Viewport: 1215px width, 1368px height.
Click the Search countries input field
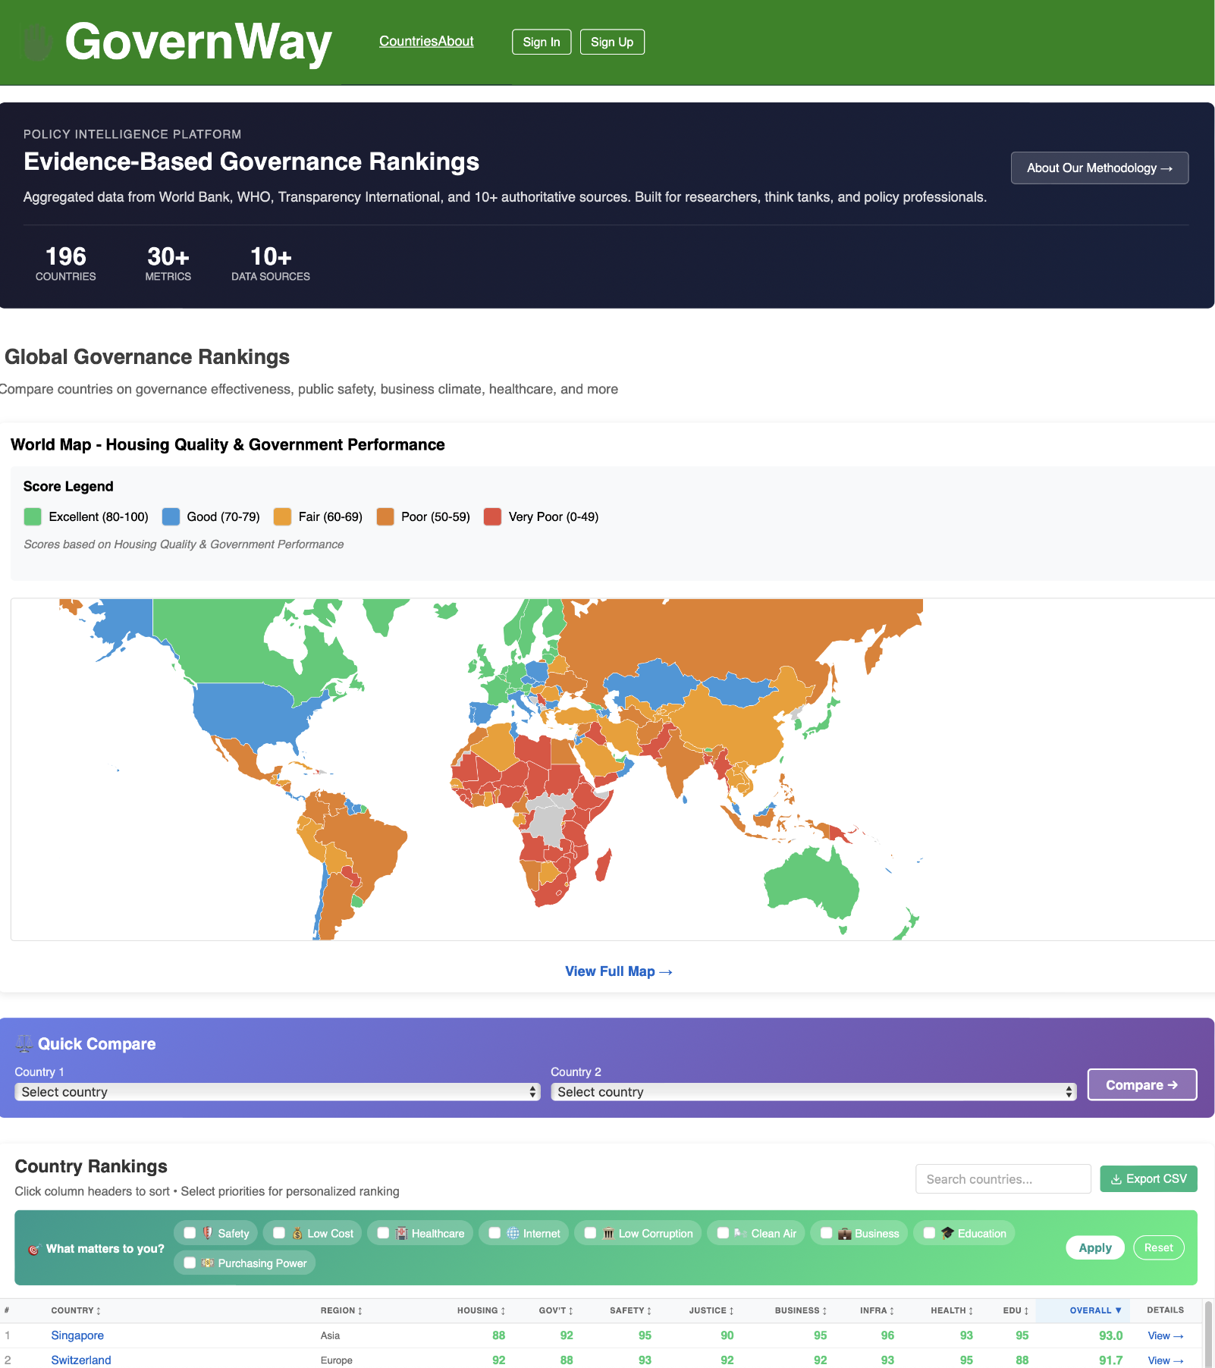pyautogui.click(x=1002, y=1178)
